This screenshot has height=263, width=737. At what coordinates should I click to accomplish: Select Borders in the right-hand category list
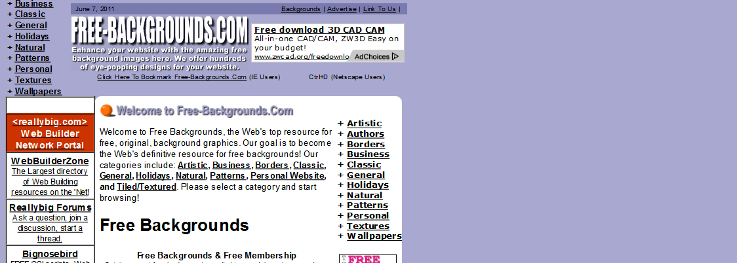coord(366,145)
